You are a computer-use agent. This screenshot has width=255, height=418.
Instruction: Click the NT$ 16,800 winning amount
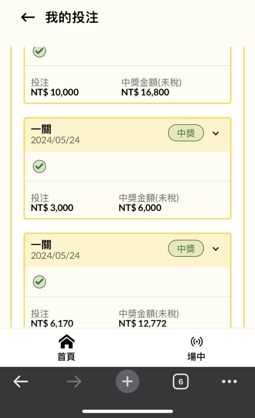tap(145, 92)
